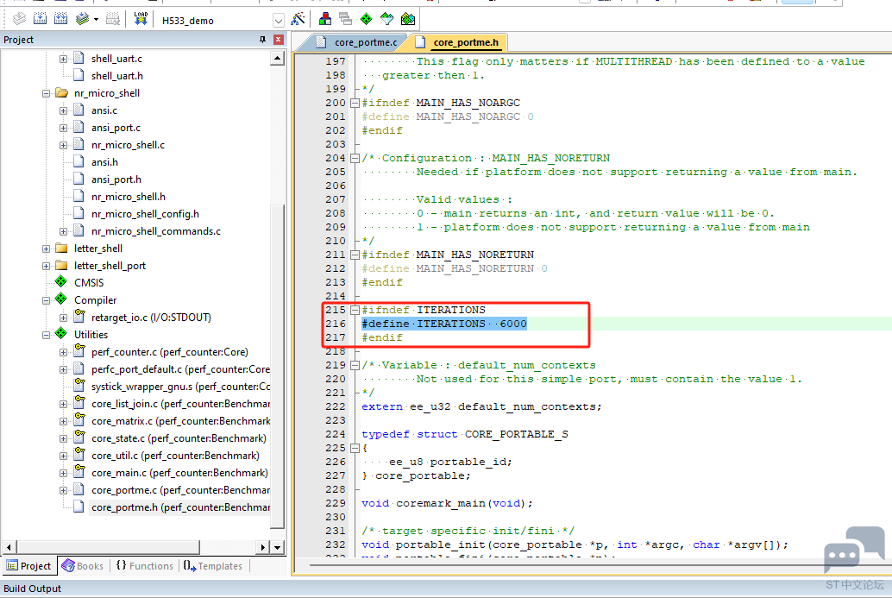Click the Batch Build layered icon
The height and width of the screenshot is (598, 892).
coord(83,19)
